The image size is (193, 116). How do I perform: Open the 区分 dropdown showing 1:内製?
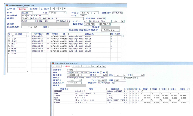[x=64, y=13]
